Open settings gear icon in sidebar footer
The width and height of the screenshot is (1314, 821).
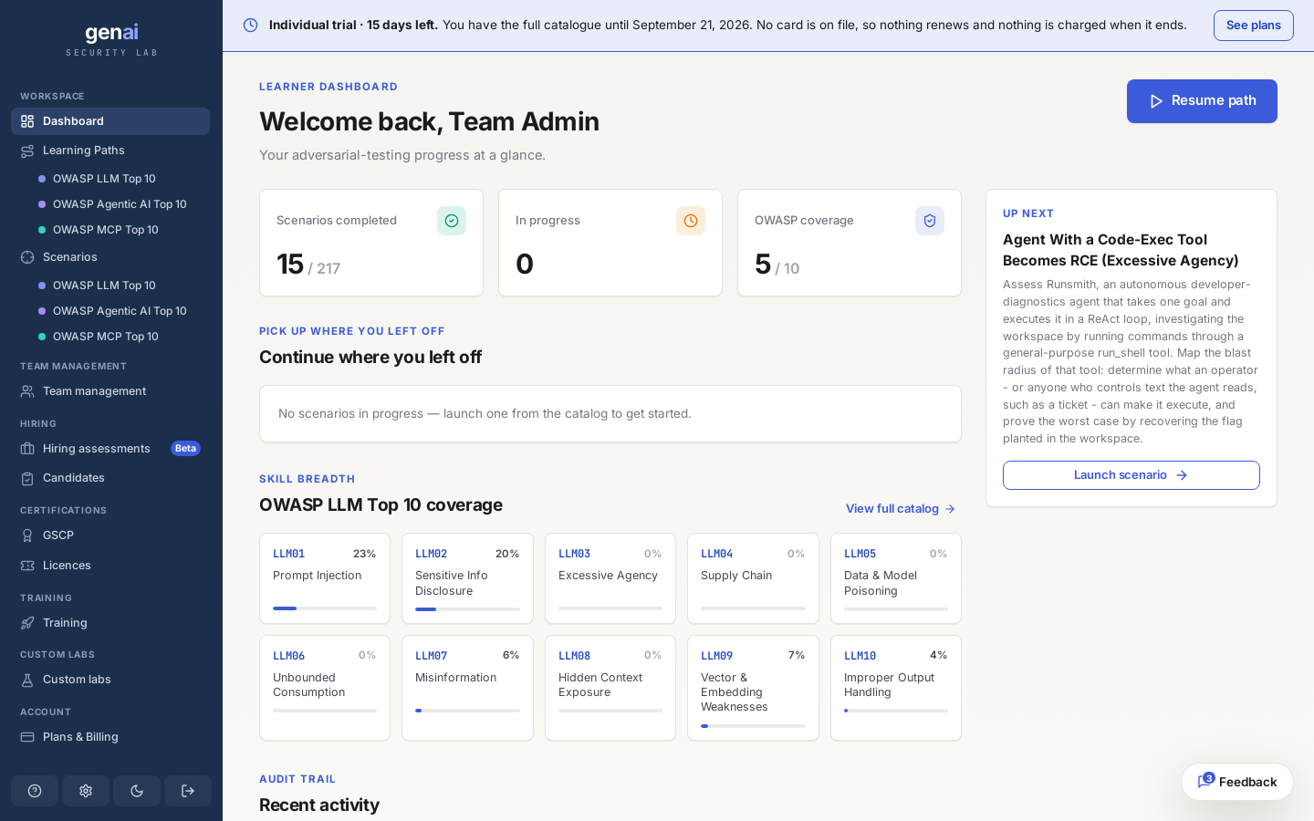tap(86, 791)
